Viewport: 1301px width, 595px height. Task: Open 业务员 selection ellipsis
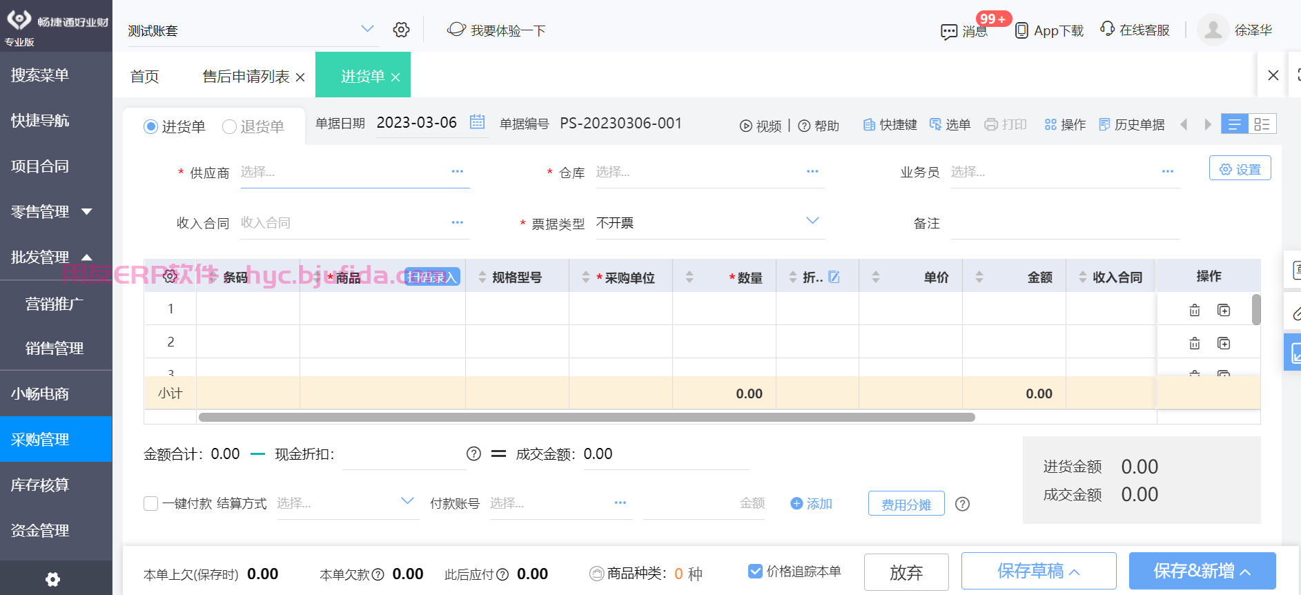click(x=1167, y=171)
